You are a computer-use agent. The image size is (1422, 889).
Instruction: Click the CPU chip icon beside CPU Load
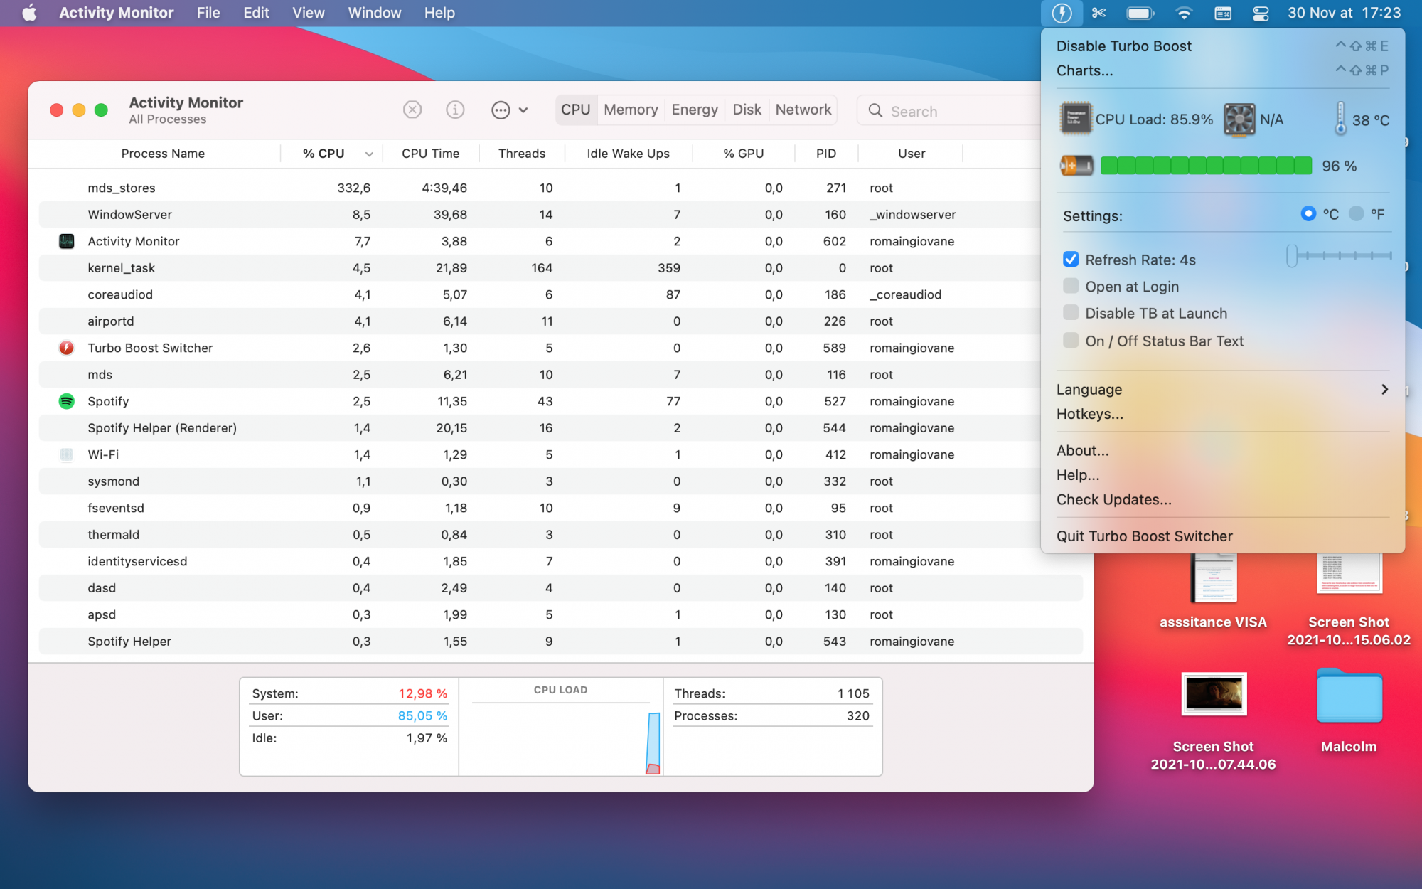(1075, 119)
